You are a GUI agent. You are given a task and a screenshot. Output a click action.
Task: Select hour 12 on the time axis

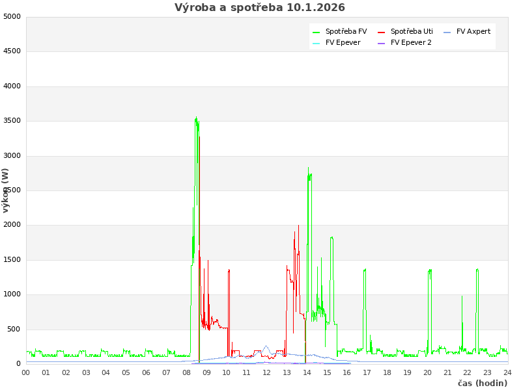[x=267, y=372]
